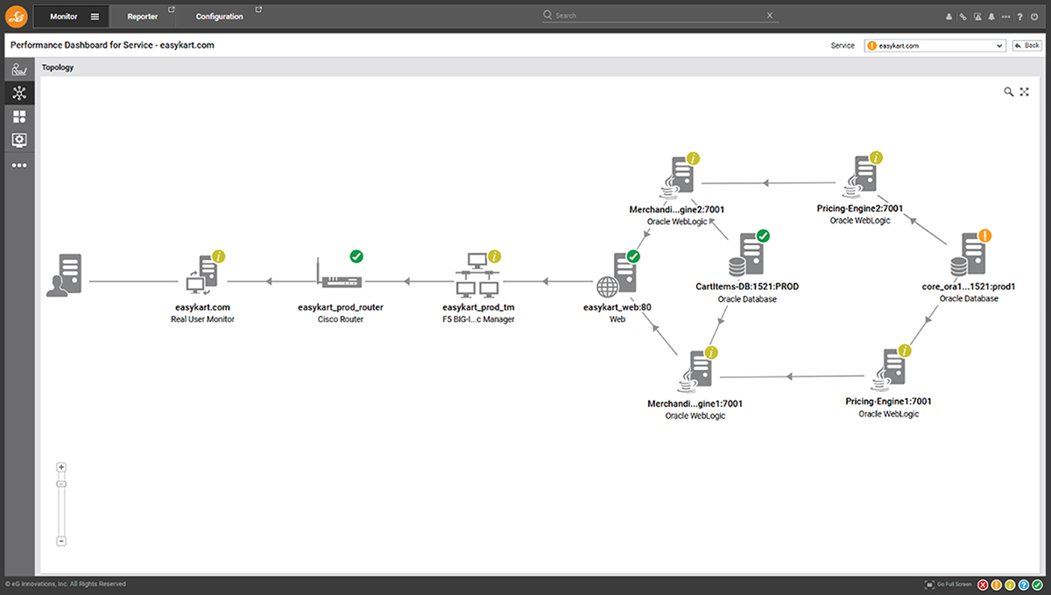Click the zoom out minus button
The height and width of the screenshot is (595, 1051).
61,542
